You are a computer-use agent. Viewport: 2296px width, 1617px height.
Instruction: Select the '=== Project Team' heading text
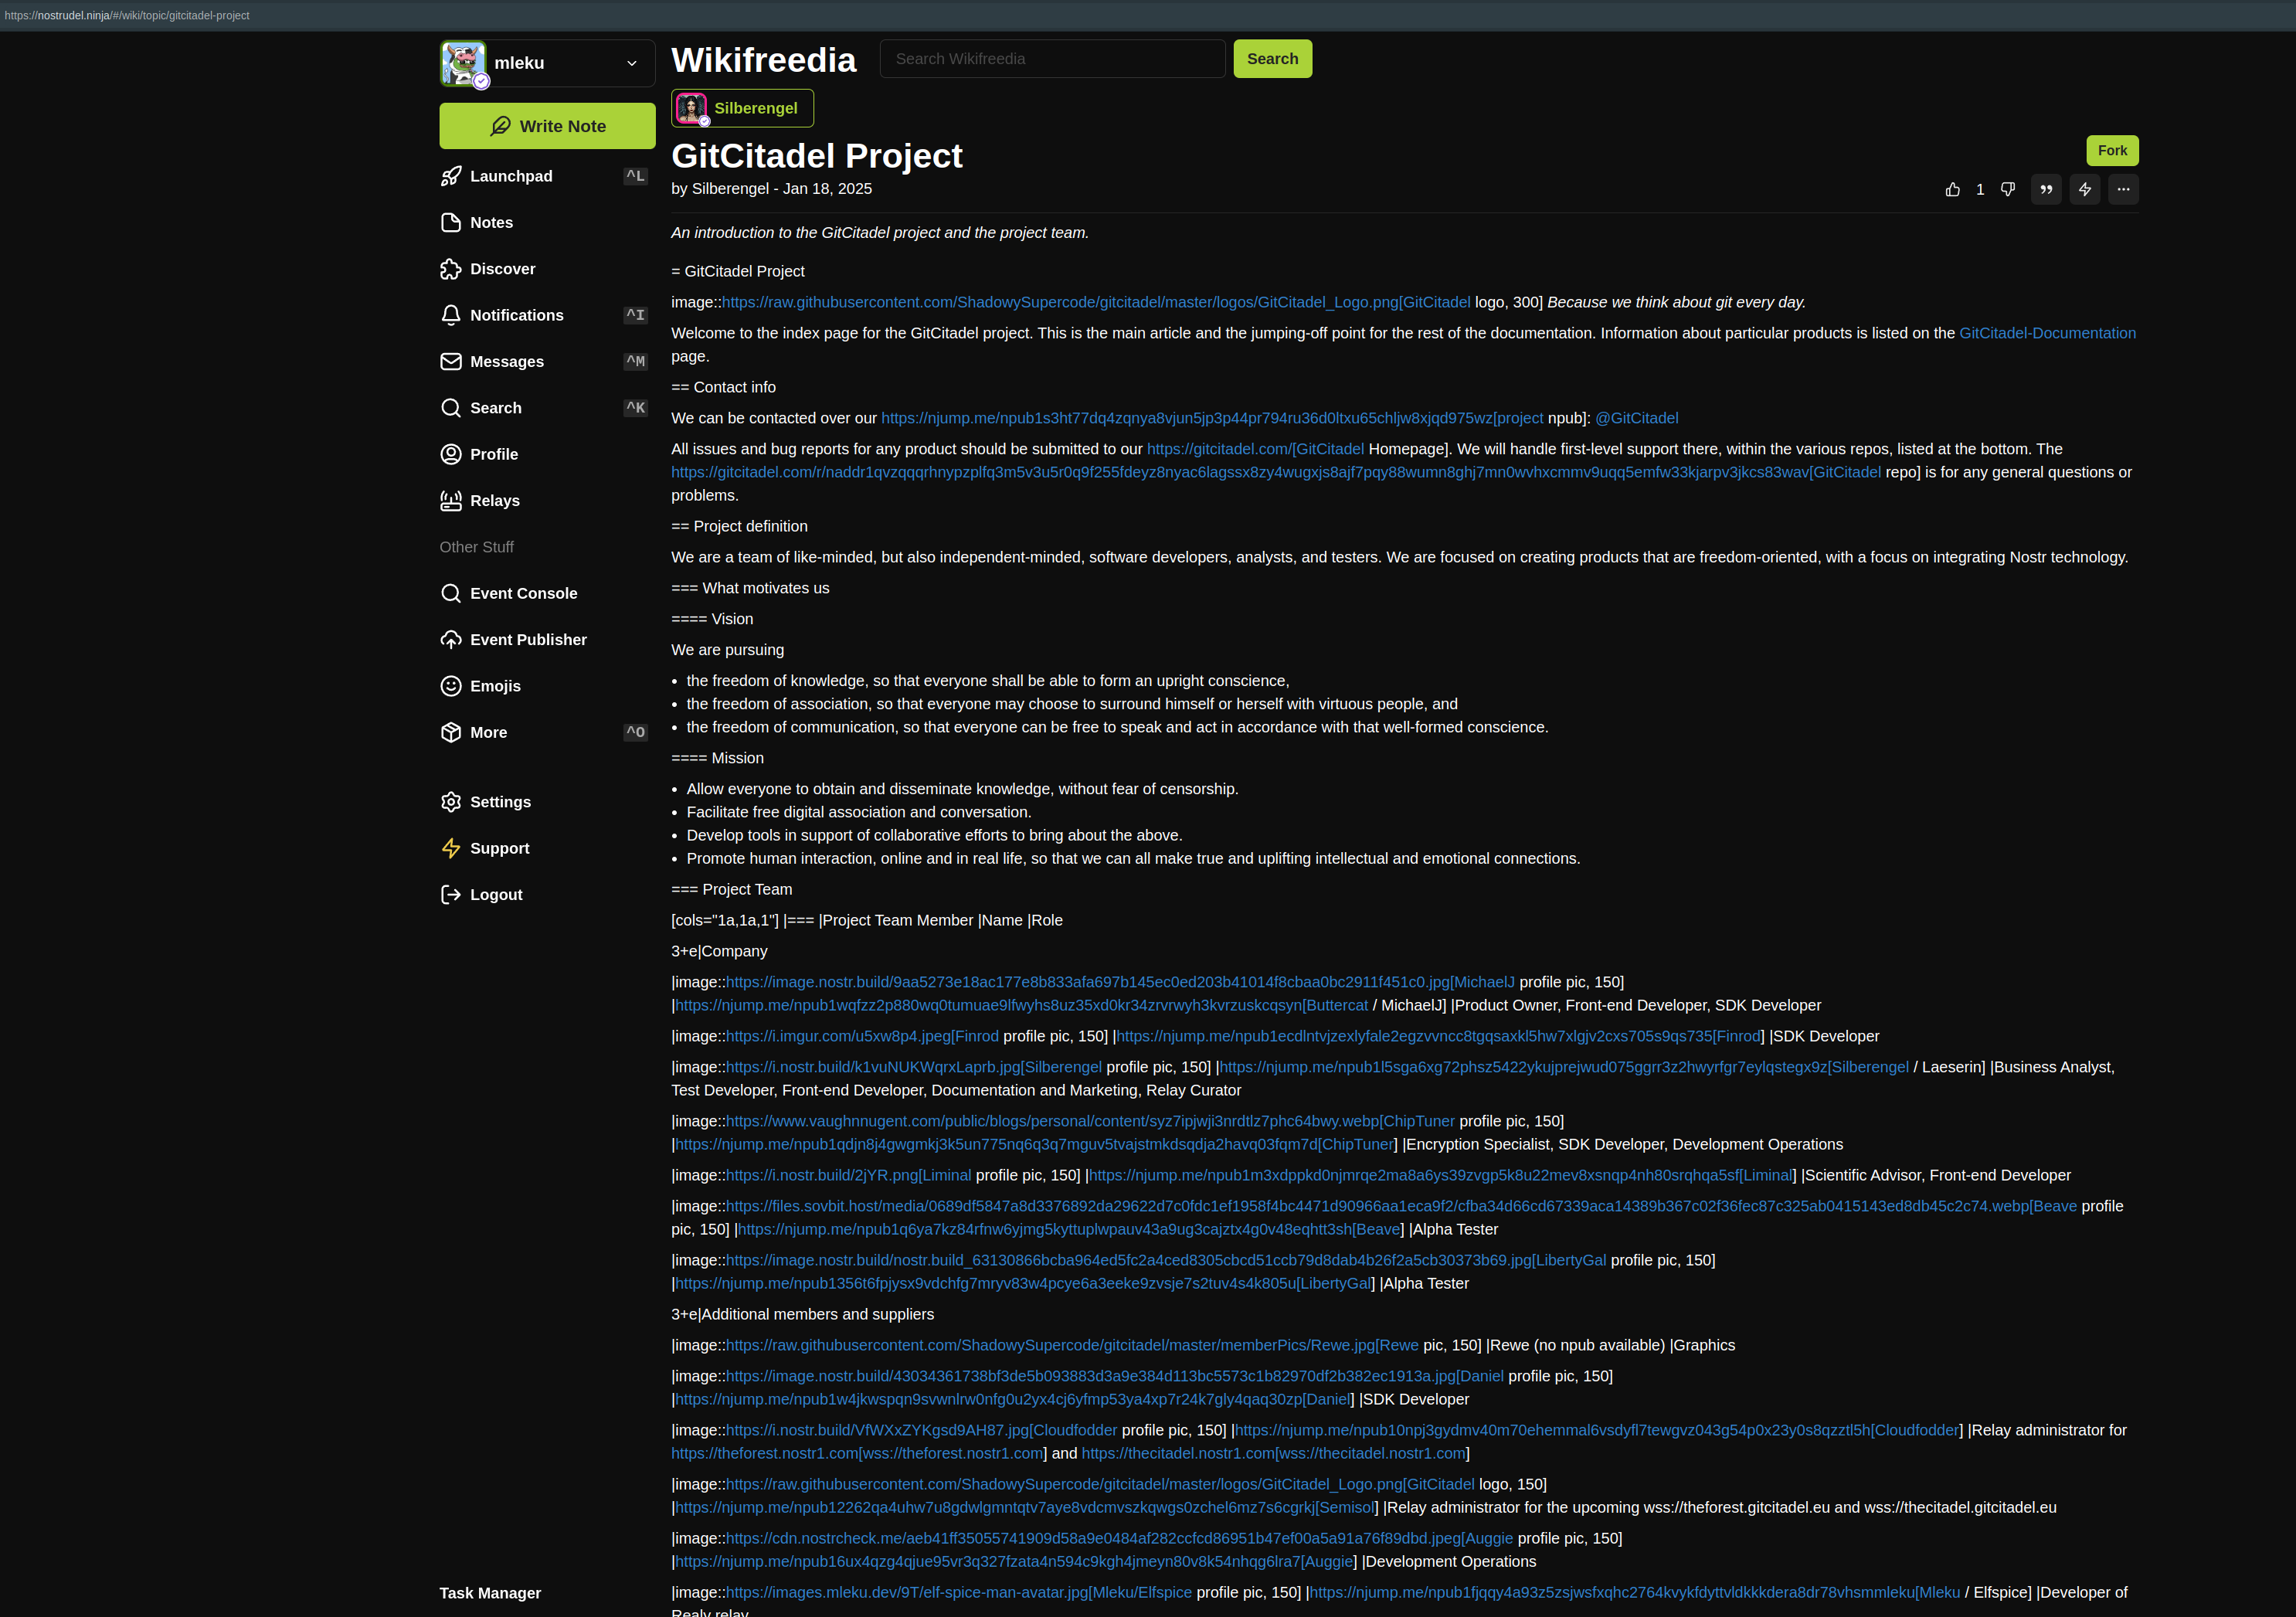pos(732,889)
